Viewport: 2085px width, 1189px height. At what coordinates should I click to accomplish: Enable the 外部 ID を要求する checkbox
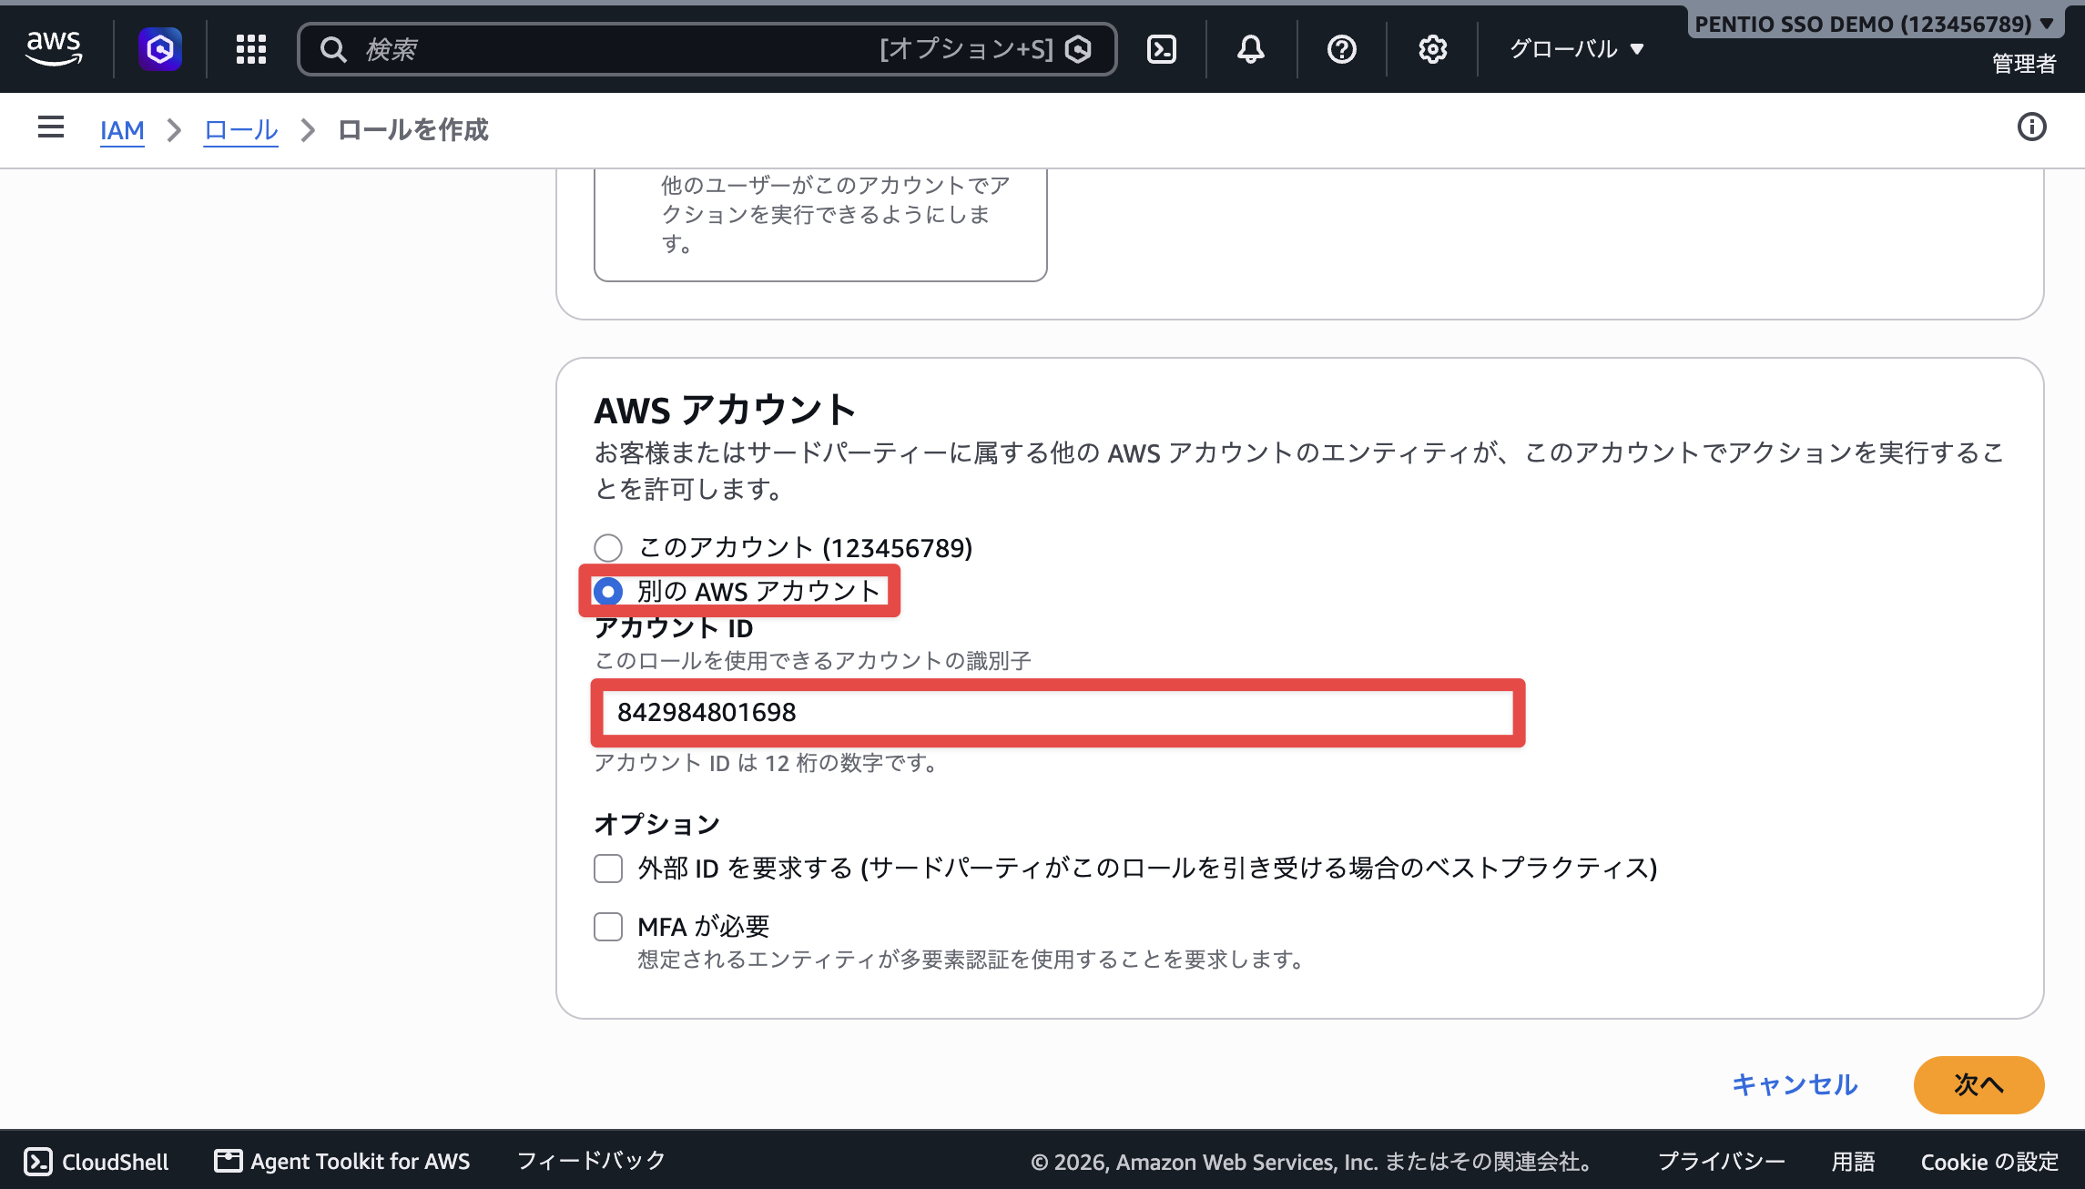point(608,869)
